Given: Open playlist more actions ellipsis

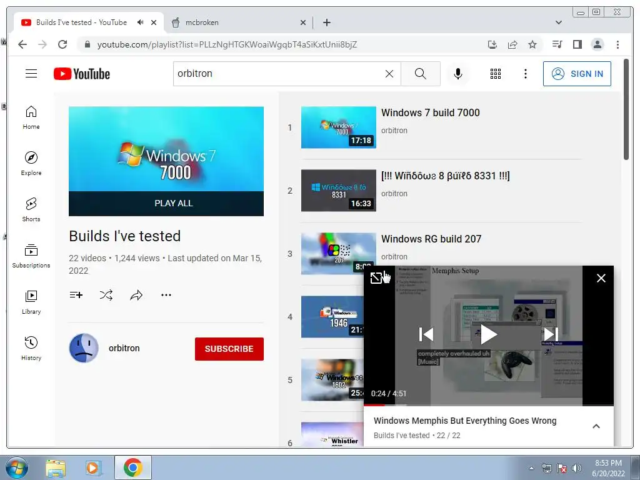Looking at the screenshot, I should (166, 295).
